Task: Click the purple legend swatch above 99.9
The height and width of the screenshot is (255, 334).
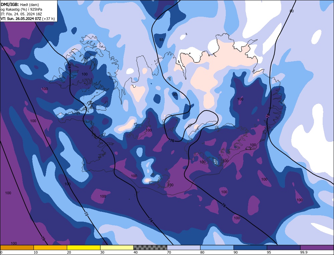Action: point(317,247)
